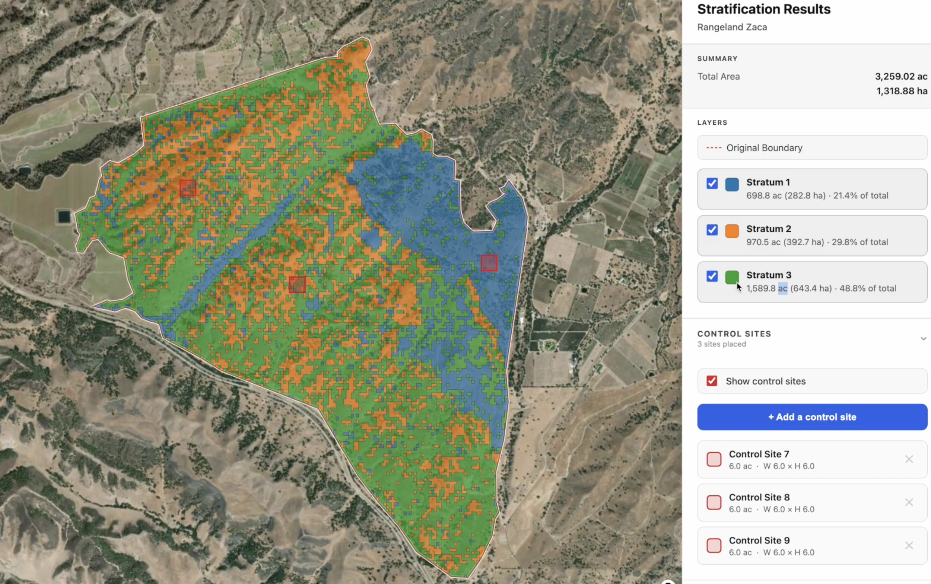Select the central control site marker on map
This screenshot has height=584, width=931.
click(x=297, y=285)
